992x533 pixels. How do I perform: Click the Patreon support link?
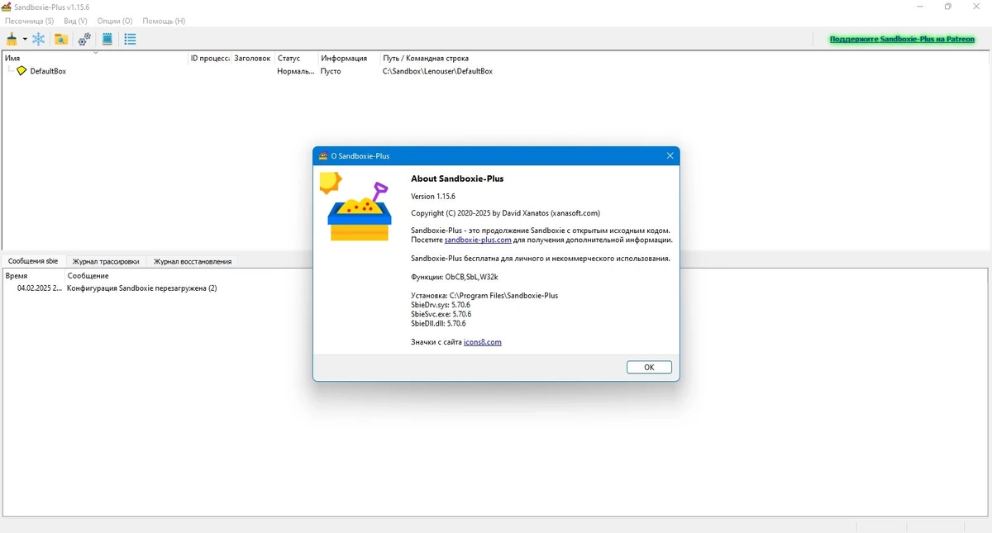pos(902,39)
